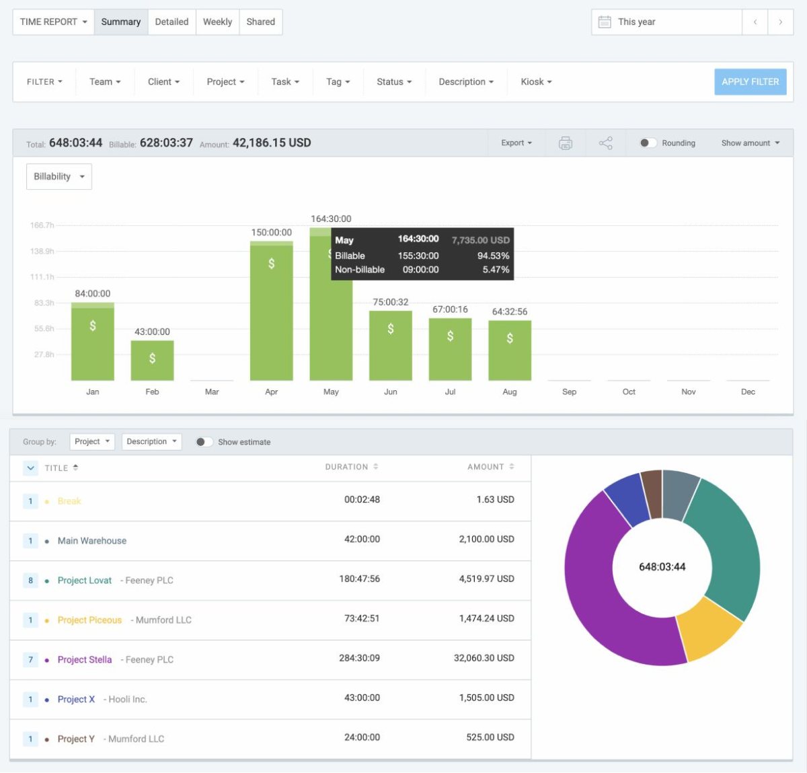Click the share report icon
This screenshot has height=773, width=807.
[x=605, y=143]
